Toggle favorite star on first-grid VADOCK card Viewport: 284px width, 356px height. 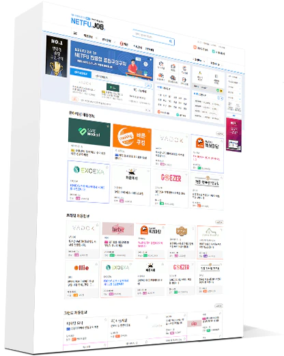click(x=186, y=137)
